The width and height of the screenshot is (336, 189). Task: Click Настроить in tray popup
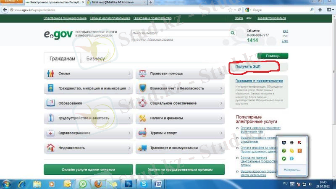click(292, 170)
